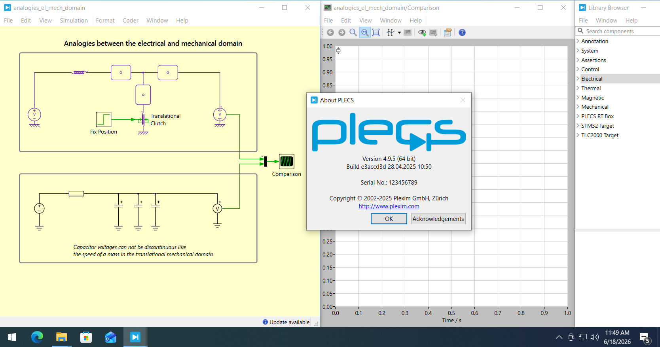660x347 pixels.
Task: Expand the Electrical library category
Action: (x=578, y=79)
